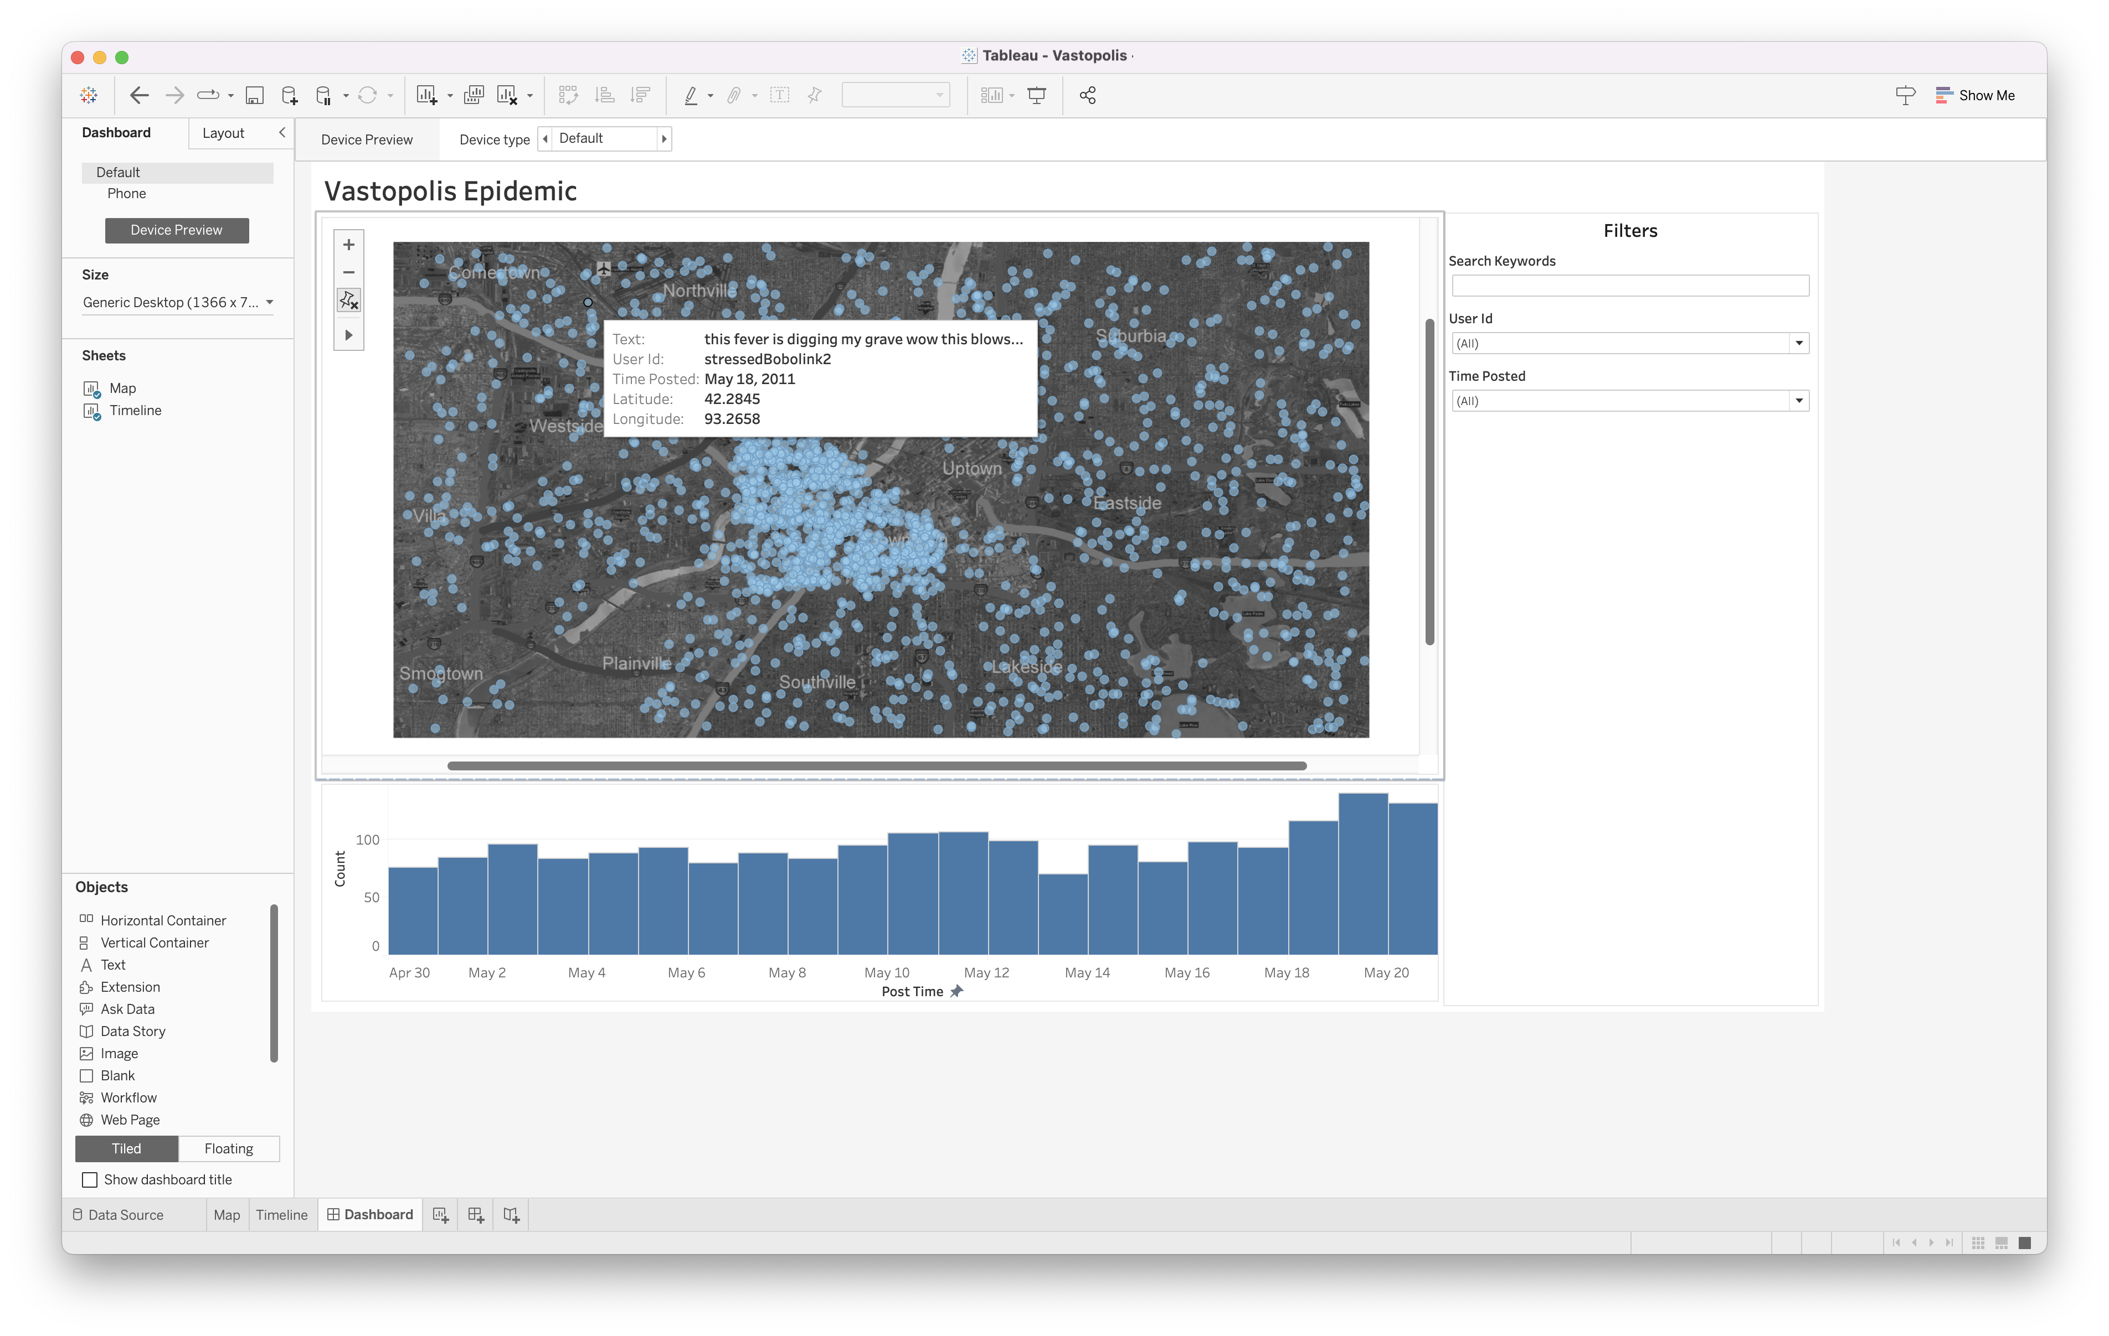Switch objects to Floating mode
2109x1336 pixels.
(x=229, y=1148)
